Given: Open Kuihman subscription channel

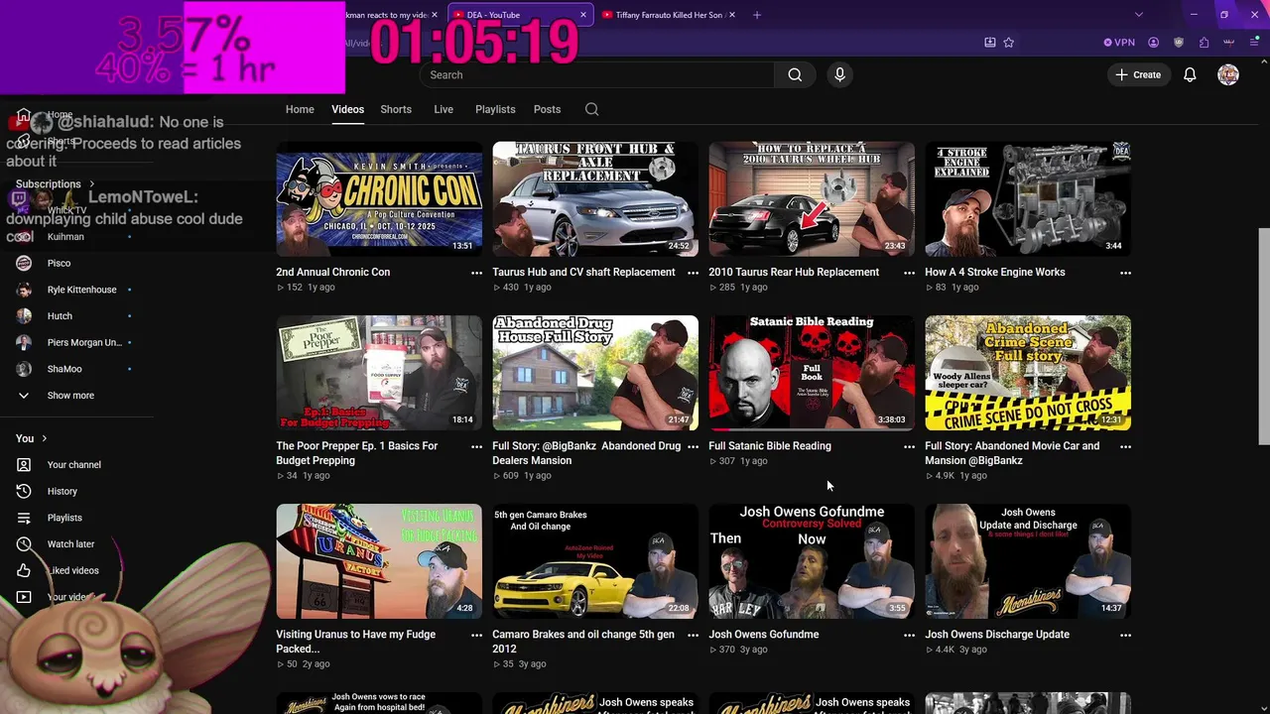Looking at the screenshot, I should tap(65, 237).
